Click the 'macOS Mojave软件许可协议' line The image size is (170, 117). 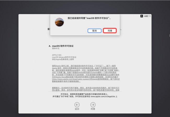tap(64, 57)
